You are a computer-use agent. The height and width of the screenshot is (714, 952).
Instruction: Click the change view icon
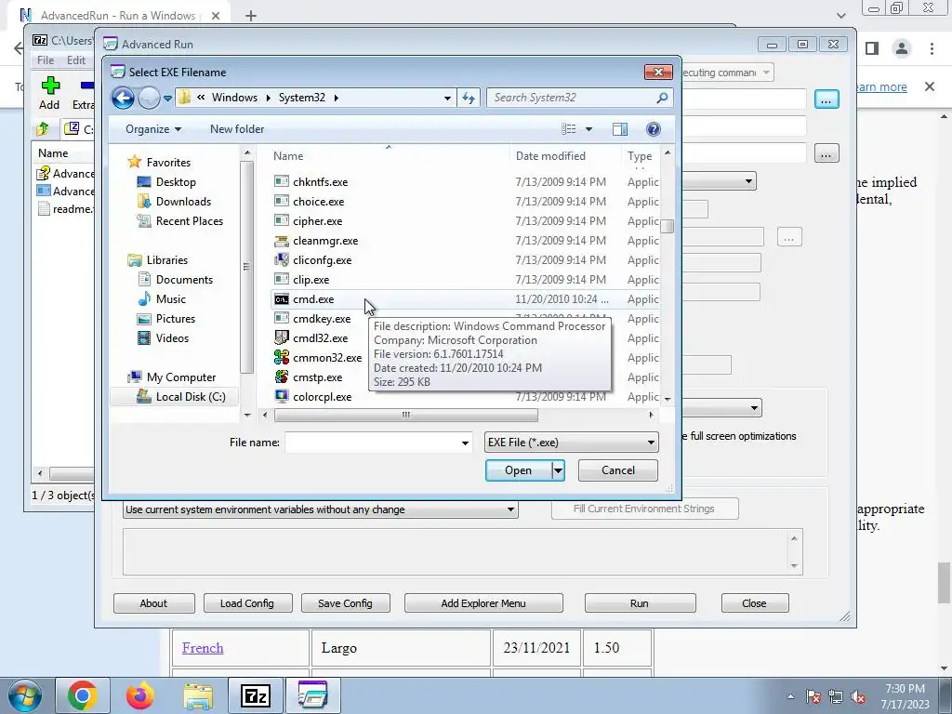tap(568, 128)
